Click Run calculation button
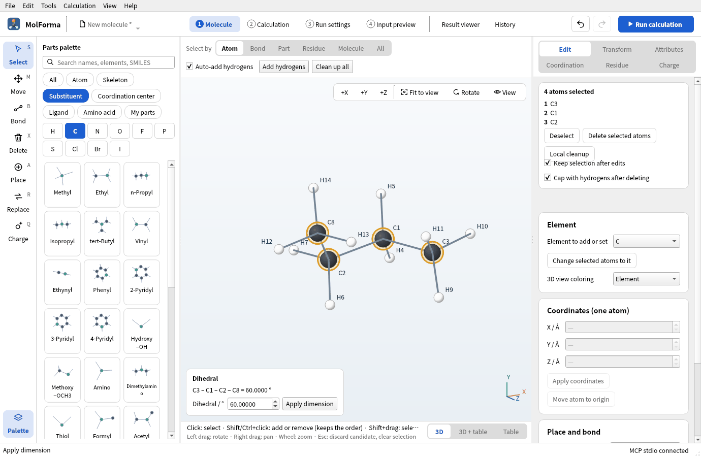Image resolution: width=701 pixels, height=457 pixels. [656, 24]
